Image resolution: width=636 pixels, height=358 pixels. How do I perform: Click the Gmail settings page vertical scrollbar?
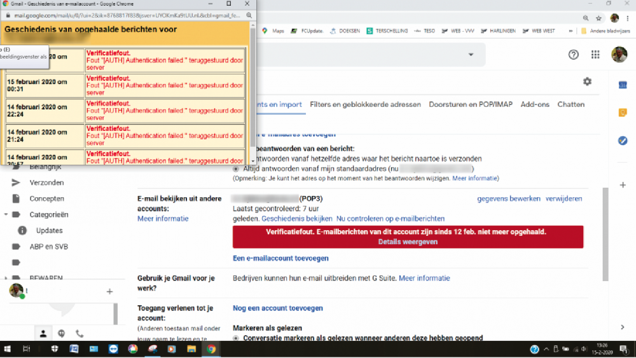tap(605, 235)
